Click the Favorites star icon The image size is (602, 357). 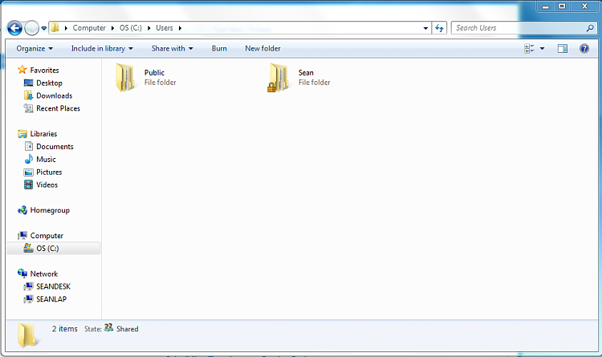pyautogui.click(x=22, y=70)
